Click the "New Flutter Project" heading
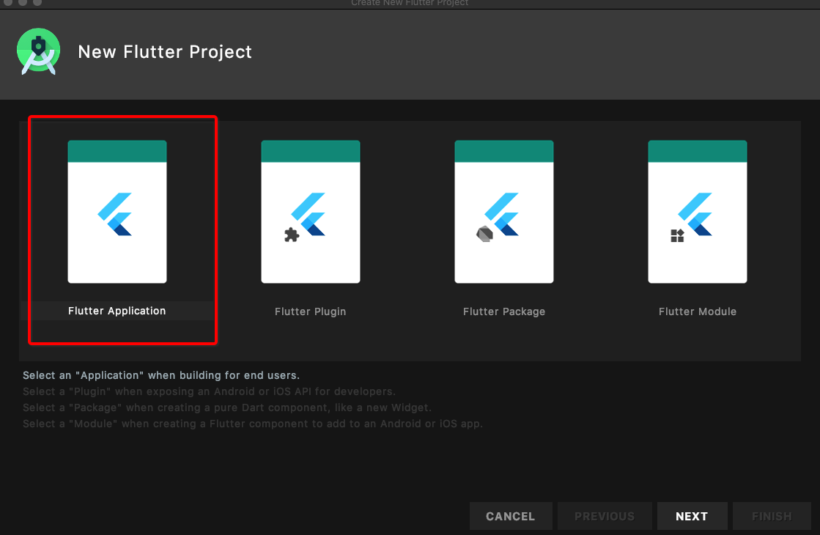Image resolution: width=820 pixels, height=535 pixels. pos(165,52)
